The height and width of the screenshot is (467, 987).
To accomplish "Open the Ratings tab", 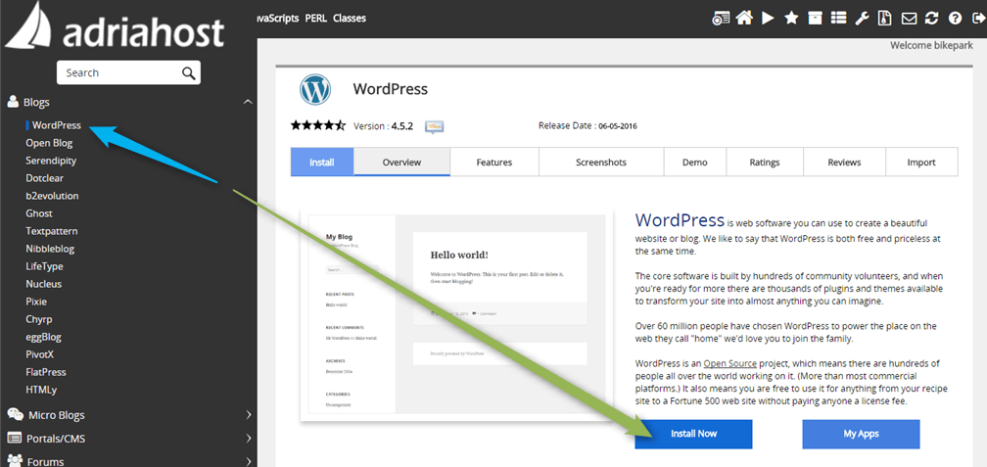I will tap(765, 162).
